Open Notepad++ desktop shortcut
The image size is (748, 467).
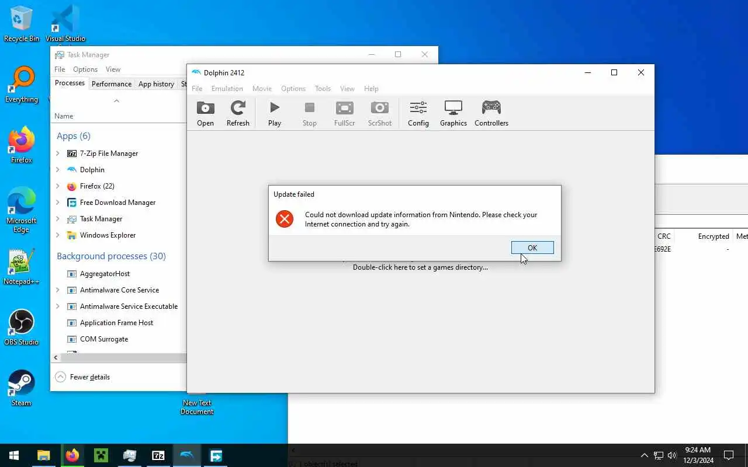pyautogui.click(x=22, y=267)
